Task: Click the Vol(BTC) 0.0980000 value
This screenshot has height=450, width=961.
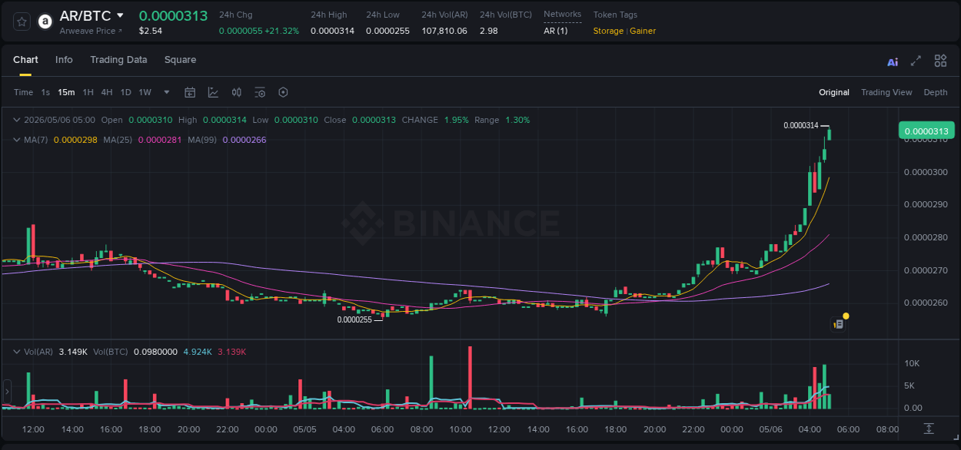Action: (x=155, y=352)
